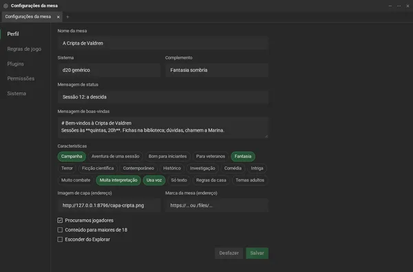Close the settings window
The image size is (413, 272).
407,6
